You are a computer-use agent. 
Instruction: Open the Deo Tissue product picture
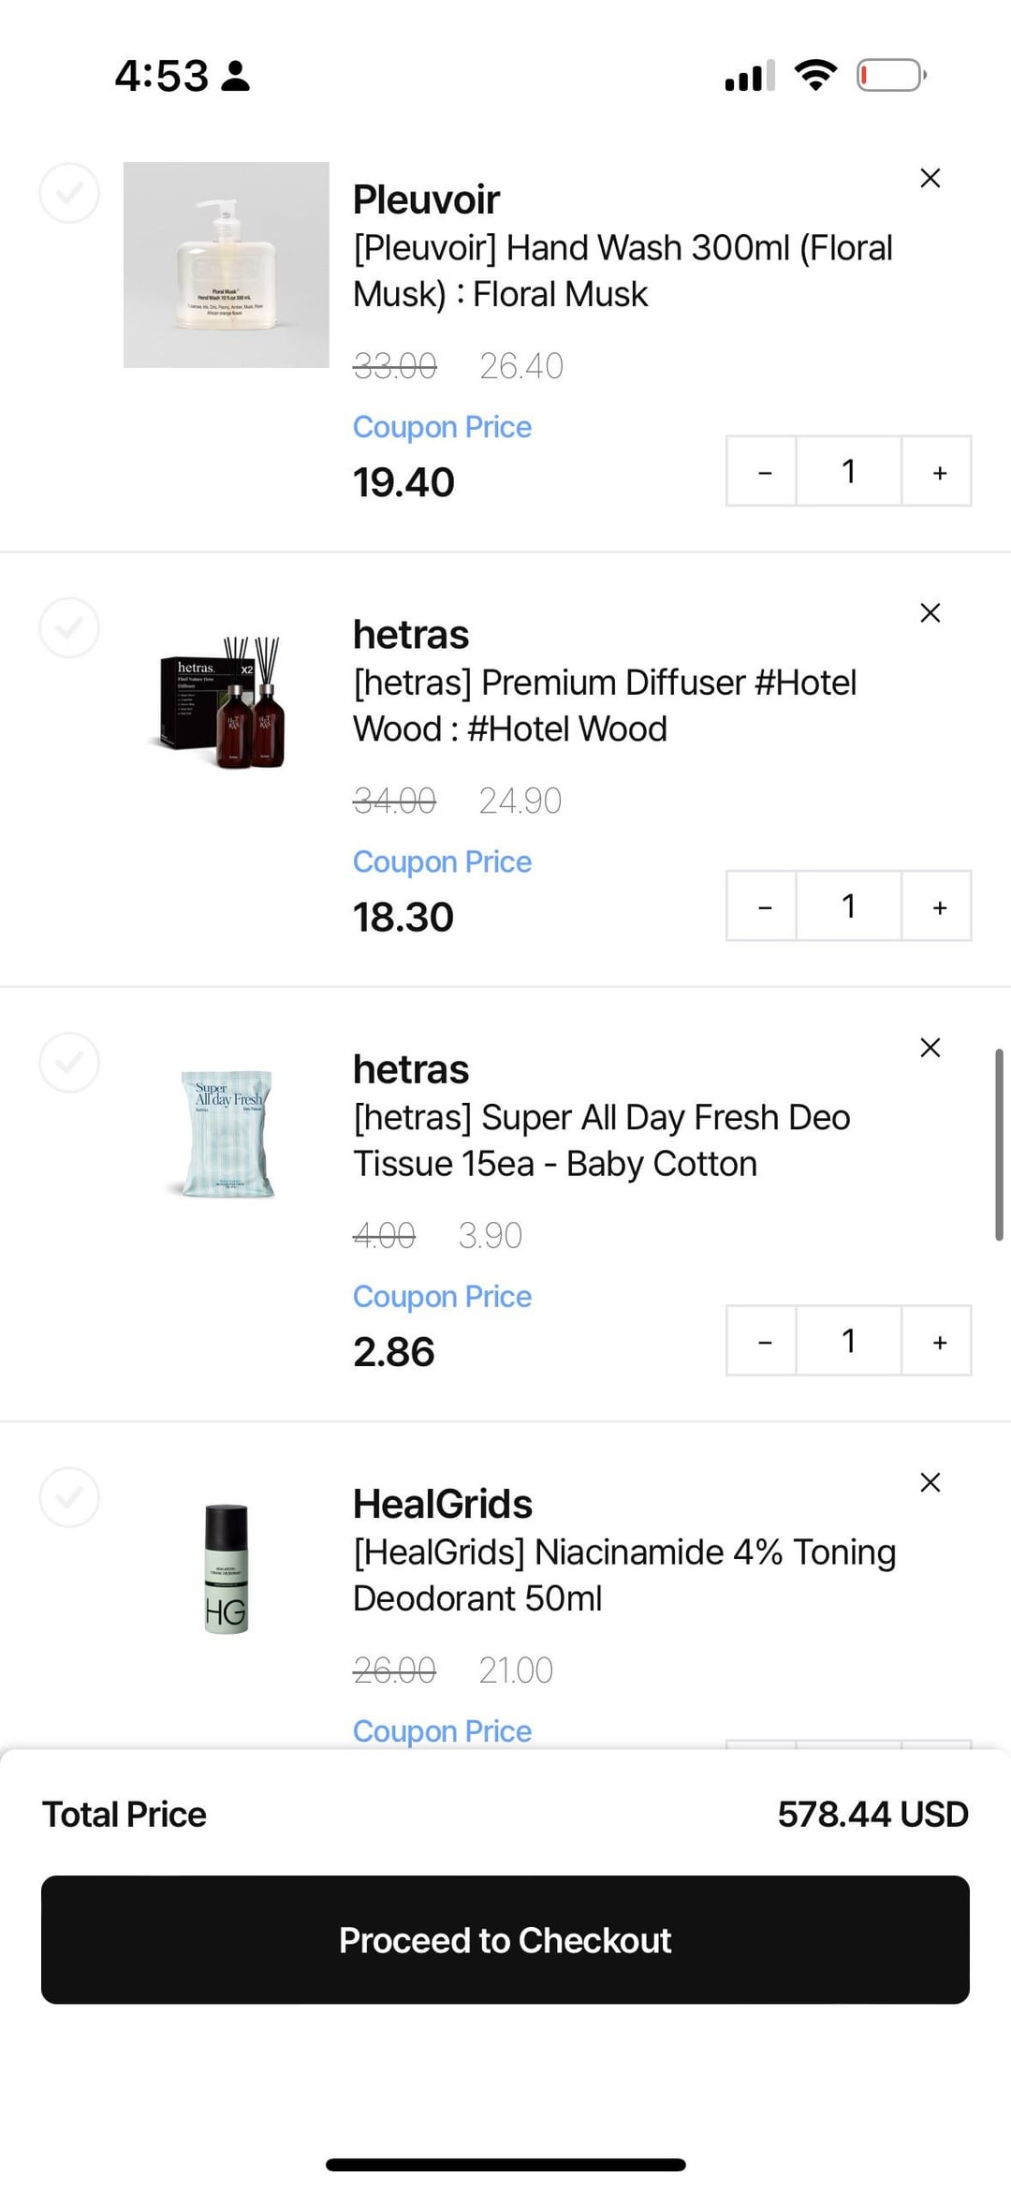point(227,1135)
